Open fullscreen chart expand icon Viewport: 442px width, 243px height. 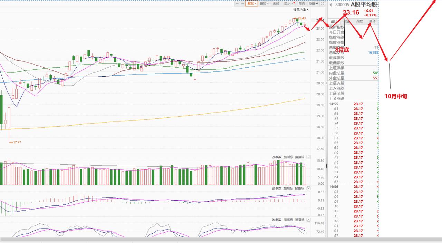pos(323,3)
